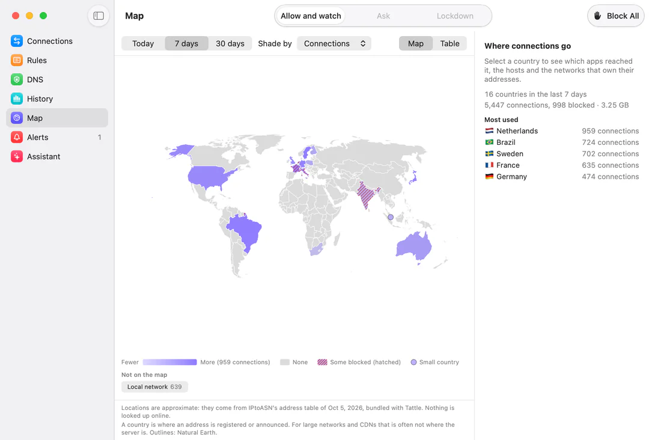Screen dimensions: 649x440
Task: Click the hatched Some blocked legend swatch
Action: (322, 362)
